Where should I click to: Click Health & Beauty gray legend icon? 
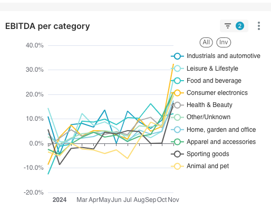pos(178,105)
